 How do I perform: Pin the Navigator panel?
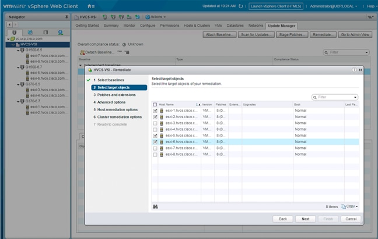tap(66, 17)
